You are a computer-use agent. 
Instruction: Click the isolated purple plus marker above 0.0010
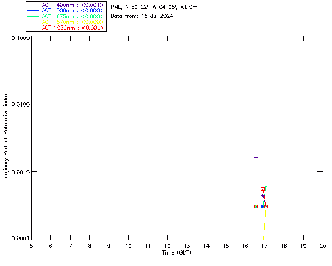(x=256, y=157)
